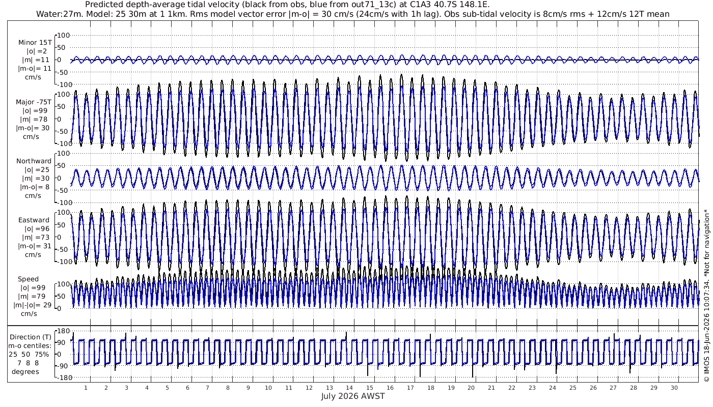713x407 pixels.
Task: Click the '180' tick on Direction axis
Action: pyautogui.click(x=64, y=331)
